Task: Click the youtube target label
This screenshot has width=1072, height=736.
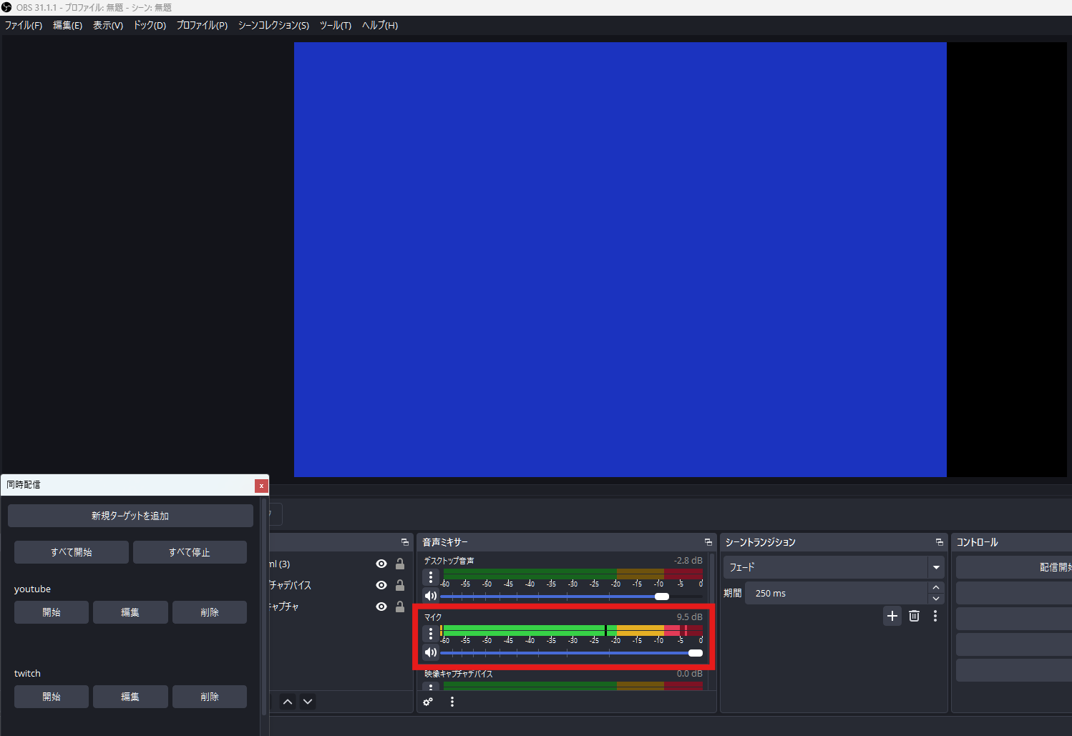Action: 32,589
